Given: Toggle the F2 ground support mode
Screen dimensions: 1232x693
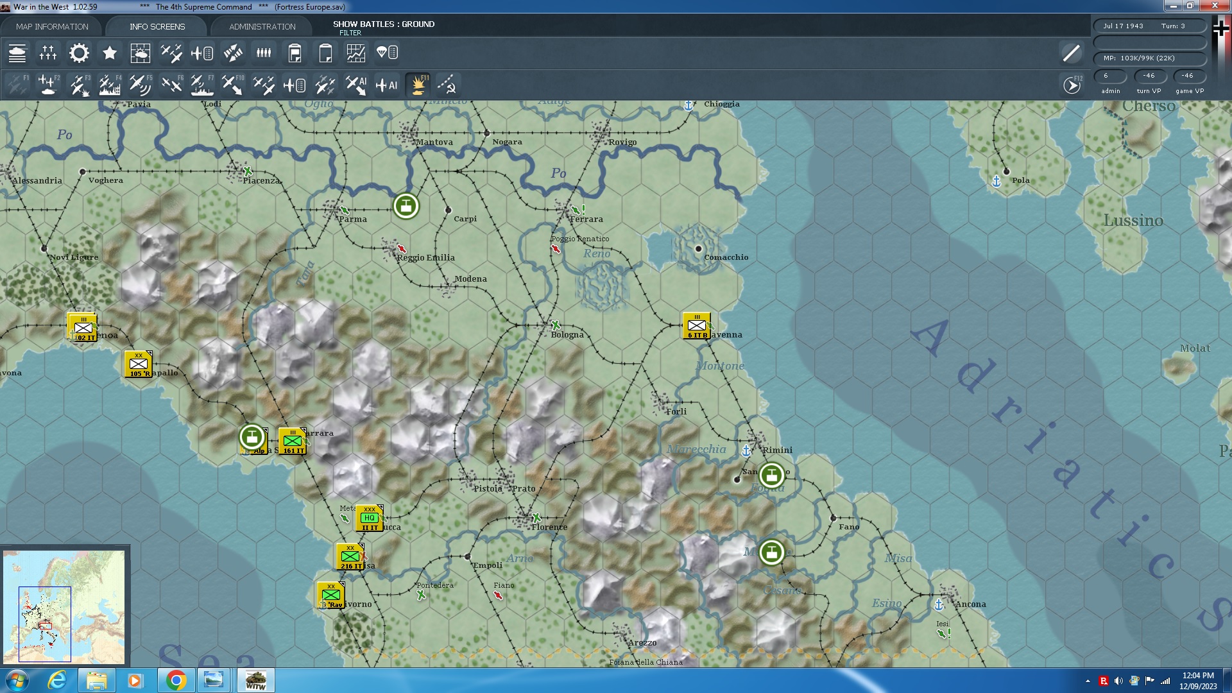Looking at the screenshot, I should click(x=48, y=85).
